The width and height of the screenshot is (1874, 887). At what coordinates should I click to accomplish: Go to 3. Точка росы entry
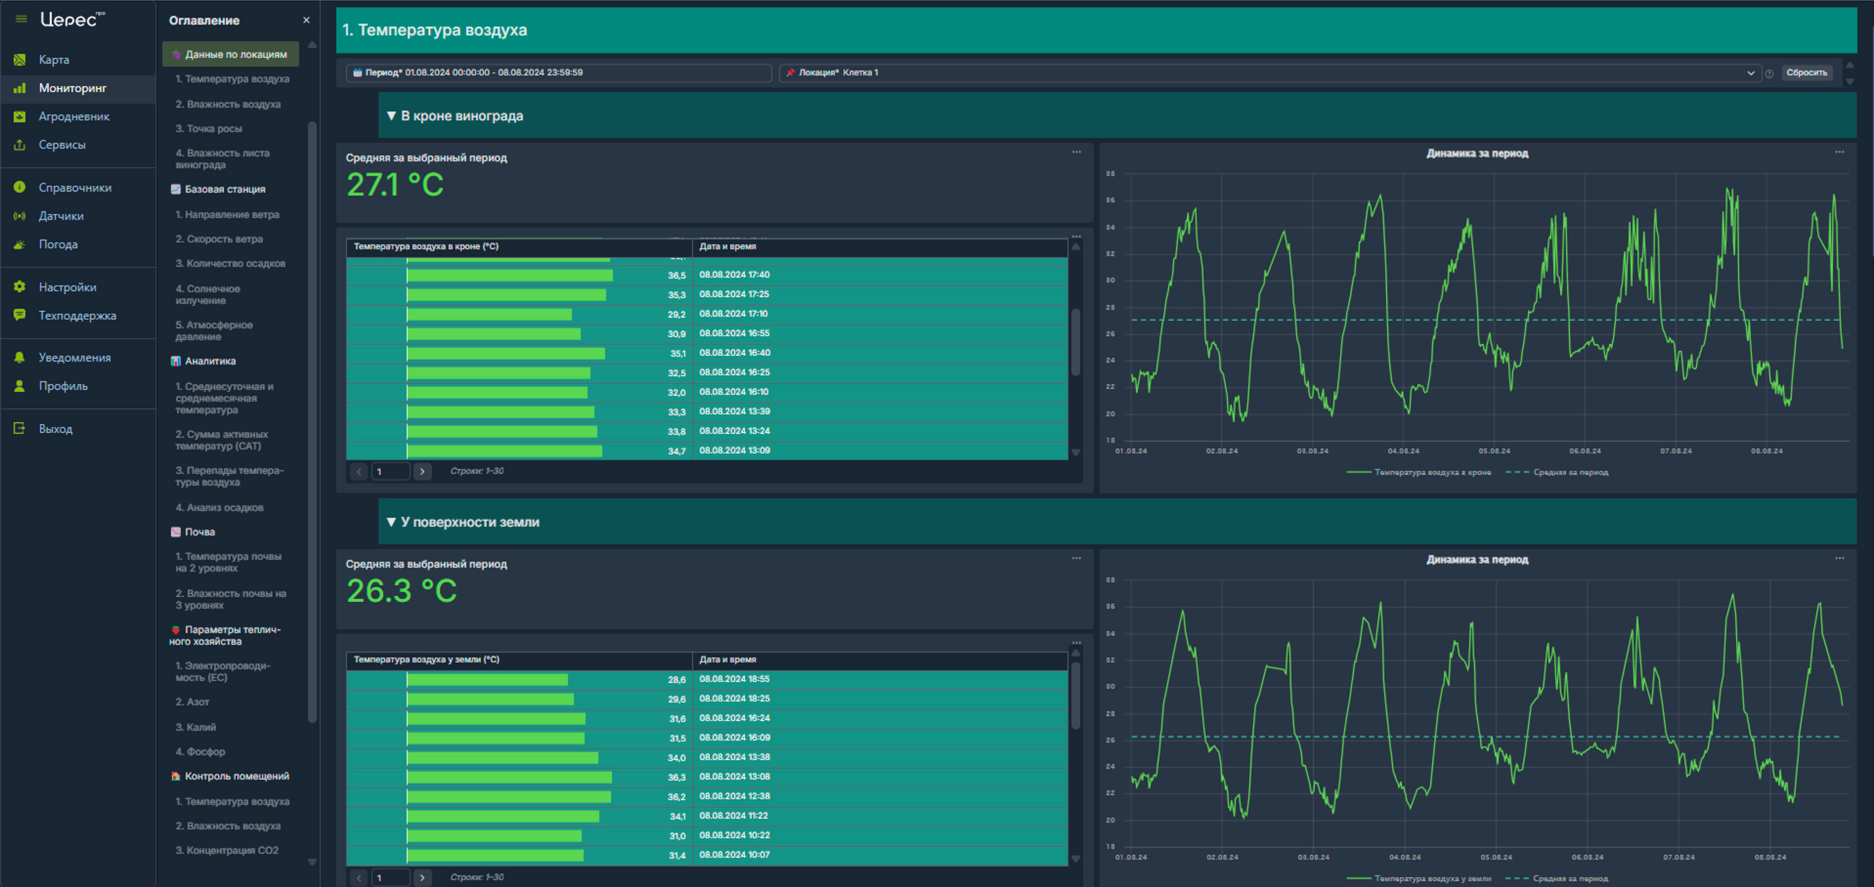tap(209, 129)
